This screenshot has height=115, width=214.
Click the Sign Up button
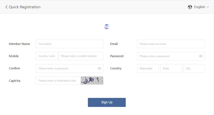107,102
